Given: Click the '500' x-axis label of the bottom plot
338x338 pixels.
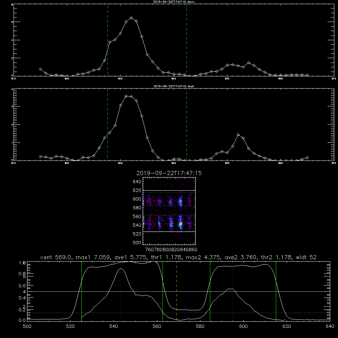Looking at the screenshot, I should click(x=27, y=327).
